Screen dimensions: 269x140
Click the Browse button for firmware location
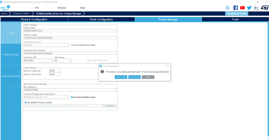pos(109,106)
